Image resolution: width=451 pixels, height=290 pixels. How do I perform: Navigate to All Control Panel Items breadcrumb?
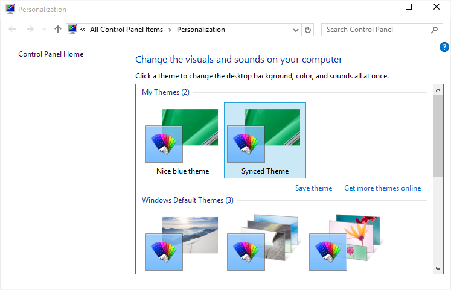pos(126,30)
